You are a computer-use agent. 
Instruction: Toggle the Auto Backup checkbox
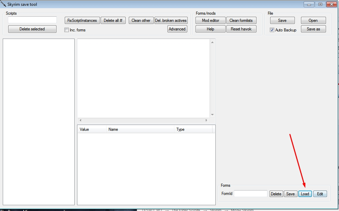(272, 30)
